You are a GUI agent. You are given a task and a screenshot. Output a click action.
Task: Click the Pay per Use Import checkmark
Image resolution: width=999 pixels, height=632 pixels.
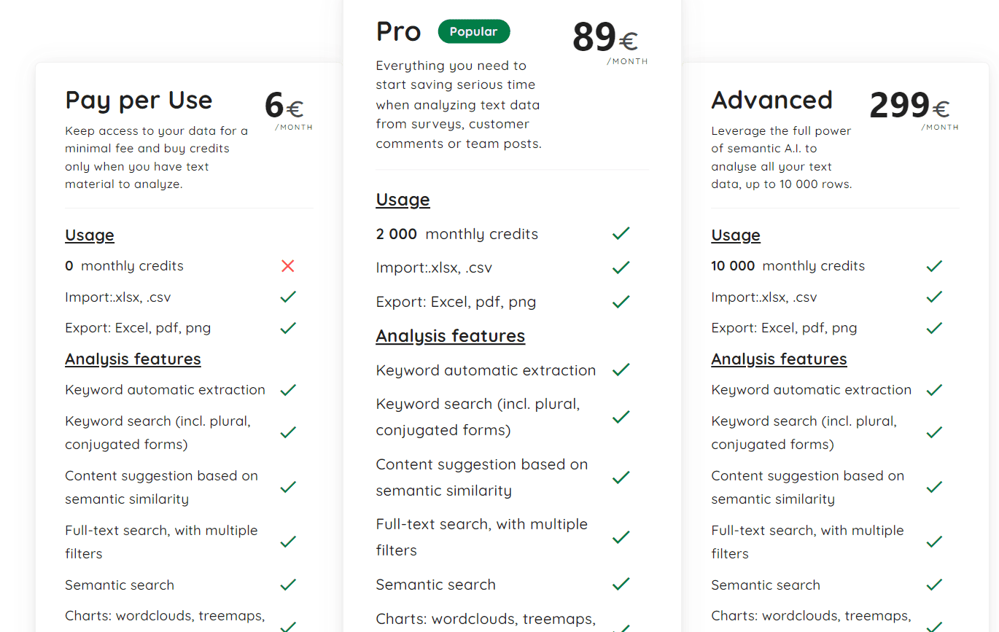tap(288, 297)
